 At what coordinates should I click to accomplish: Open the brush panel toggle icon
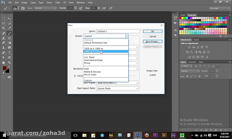click(23, 8)
